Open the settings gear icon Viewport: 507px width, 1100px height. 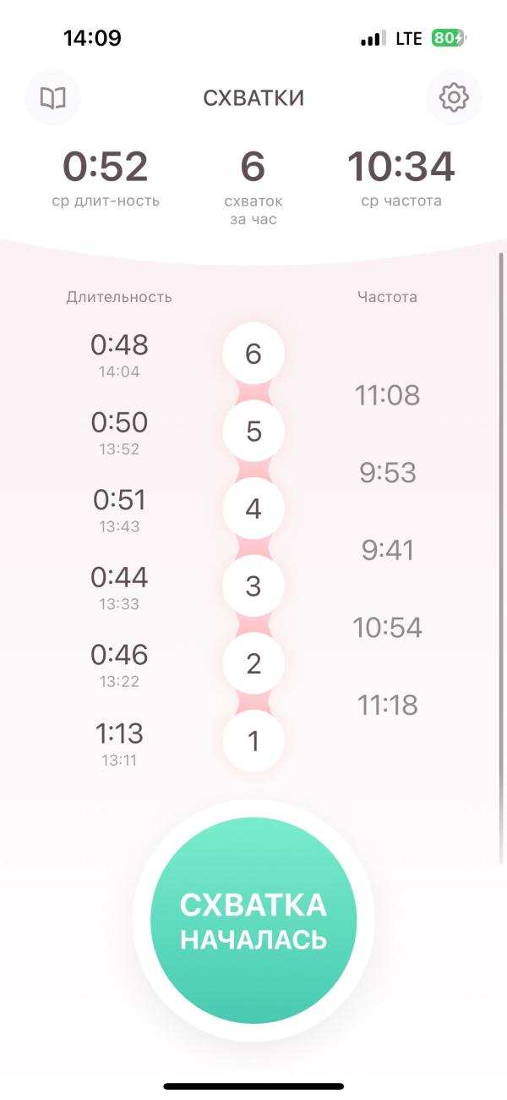(x=454, y=98)
